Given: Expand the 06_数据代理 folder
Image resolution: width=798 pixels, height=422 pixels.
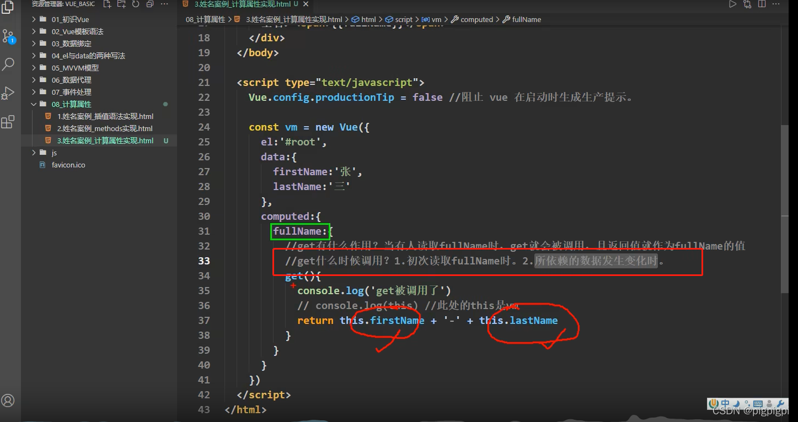Looking at the screenshot, I should point(99,80).
